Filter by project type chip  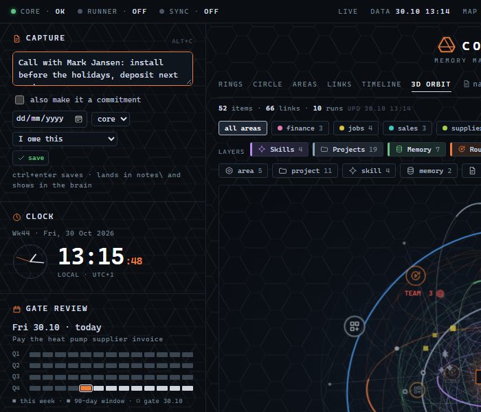point(305,171)
